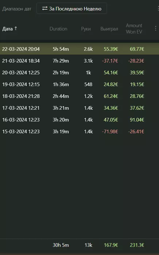Select the 19-03-2024 12:15 session row
159x255 pixels.
click(x=79, y=84)
